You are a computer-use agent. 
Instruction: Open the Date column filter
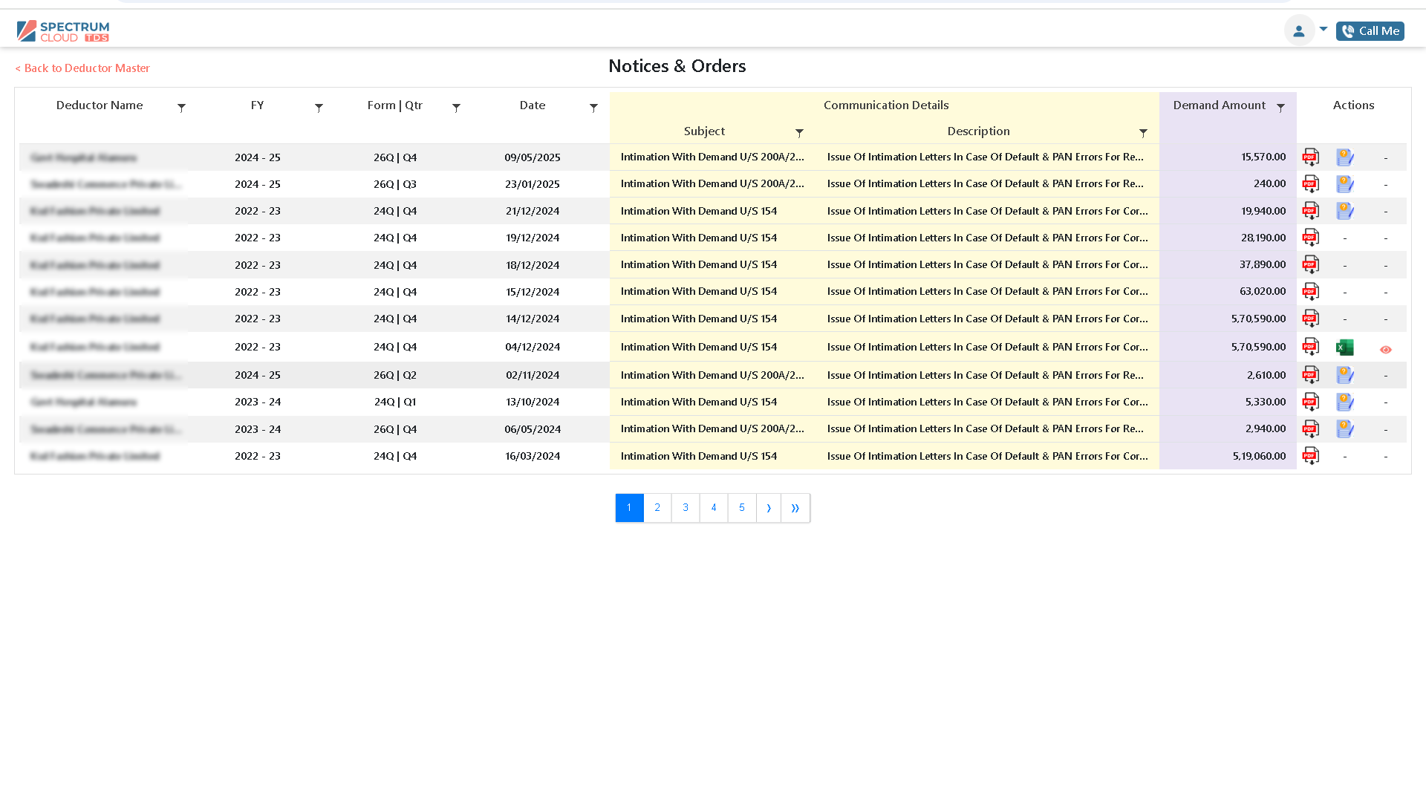tap(593, 107)
